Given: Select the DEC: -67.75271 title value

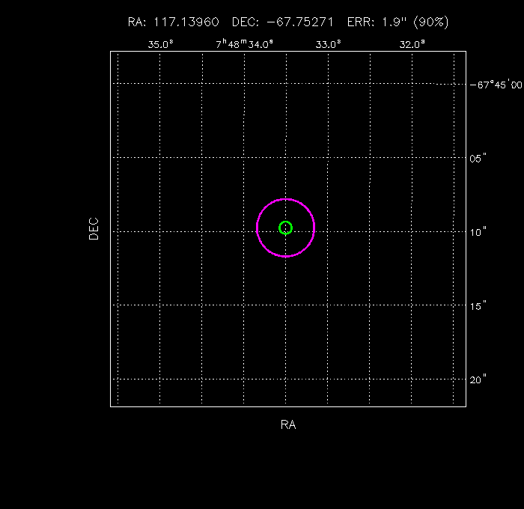Looking at the screenshot, I should coord(283,22).
